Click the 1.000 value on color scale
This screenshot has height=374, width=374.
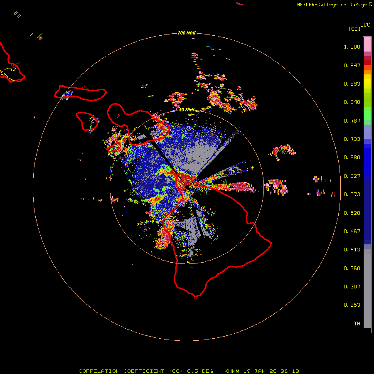pyautogui.click(x=352, y=47)
